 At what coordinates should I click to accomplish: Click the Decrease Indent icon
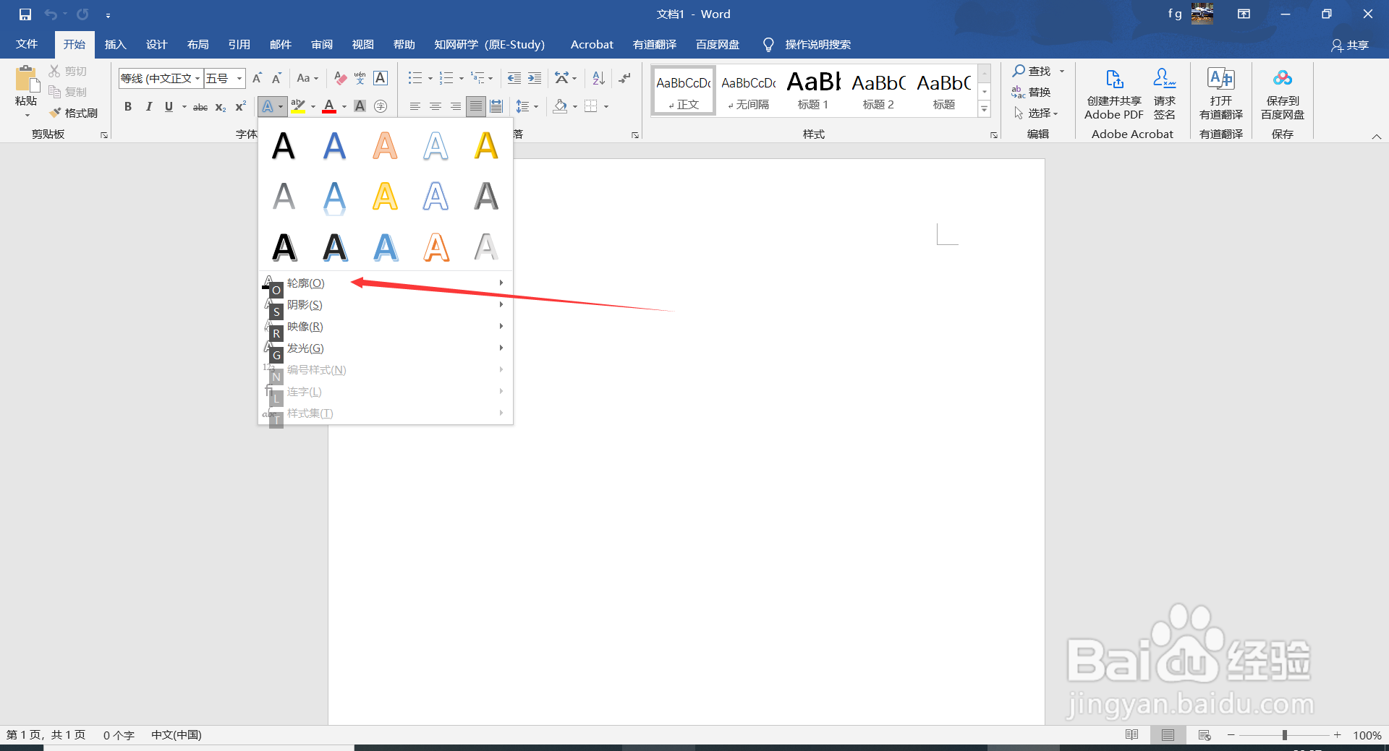514,78
